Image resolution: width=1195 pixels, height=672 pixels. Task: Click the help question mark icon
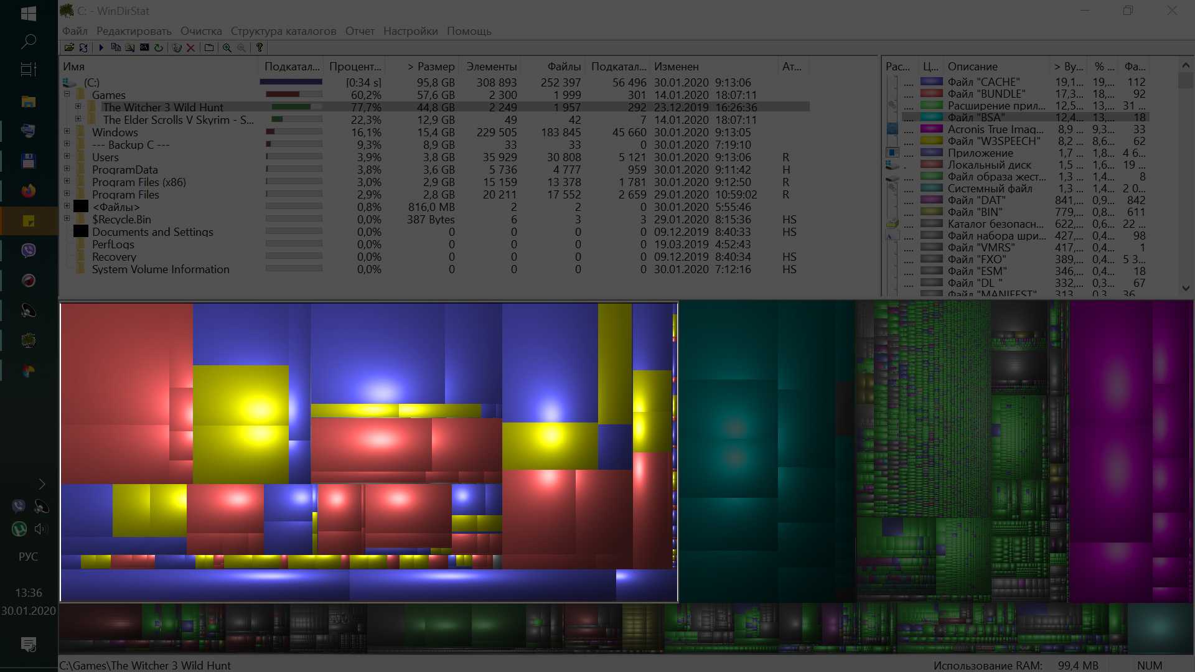(x=260, y=47)
